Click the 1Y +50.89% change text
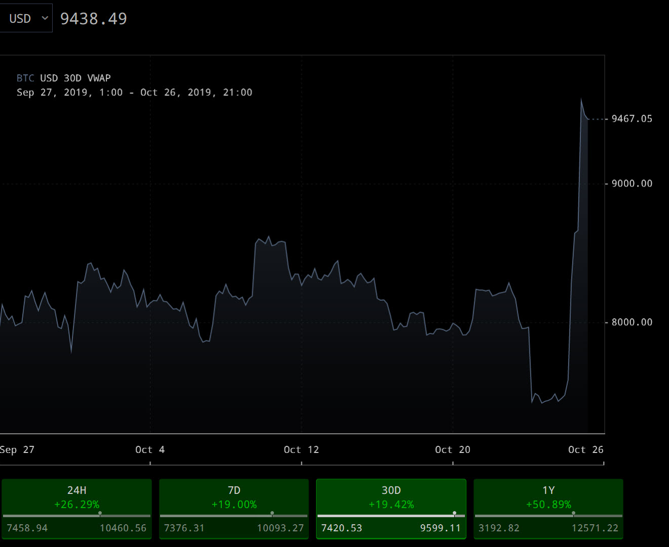 548,505
